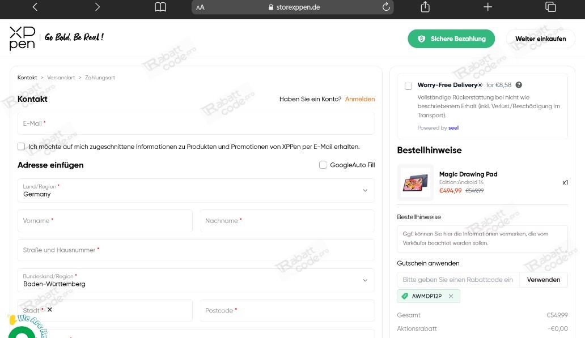585x338 pixels.
Task: Enable the Worry-Free Delivery checkbox
Action: [x=409, y=86]
